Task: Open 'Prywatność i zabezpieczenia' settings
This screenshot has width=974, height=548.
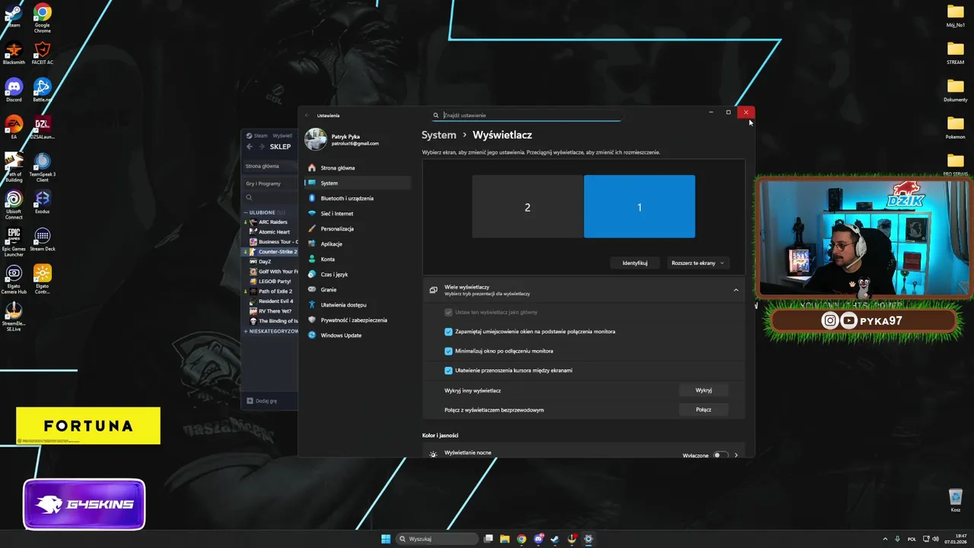Action: pyautogui.click(x=358, y=320)
